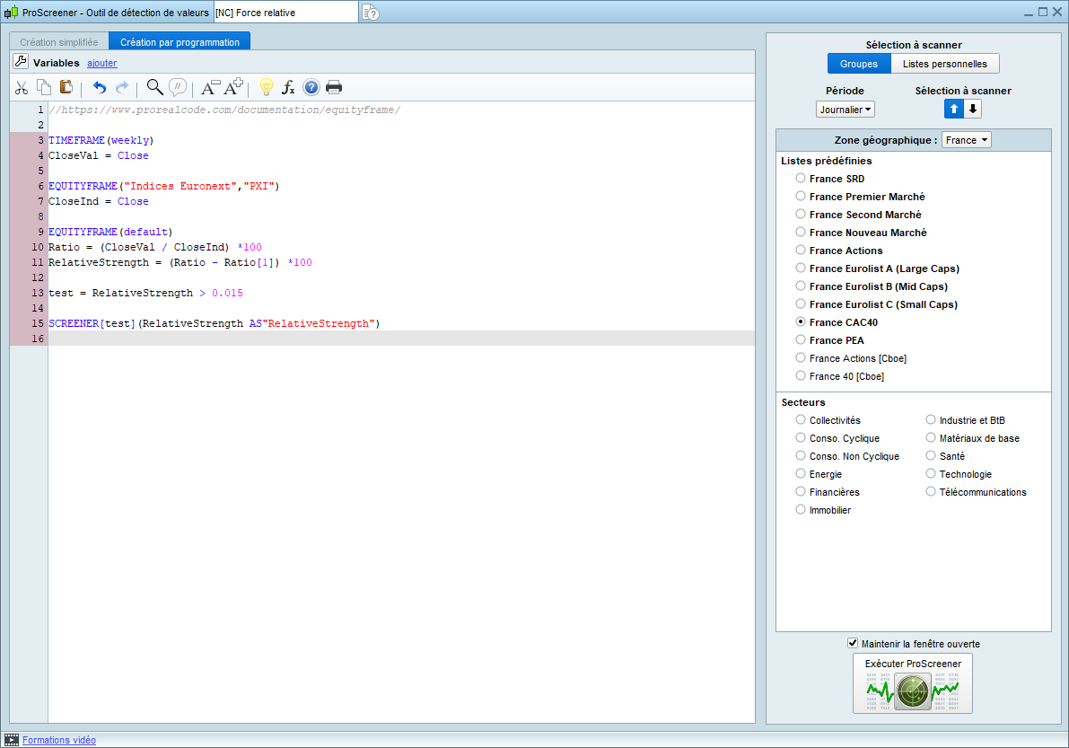This screenshot has height=748, width=1069.
Task: Click the cut scissors icon
Action: point(22,87)
